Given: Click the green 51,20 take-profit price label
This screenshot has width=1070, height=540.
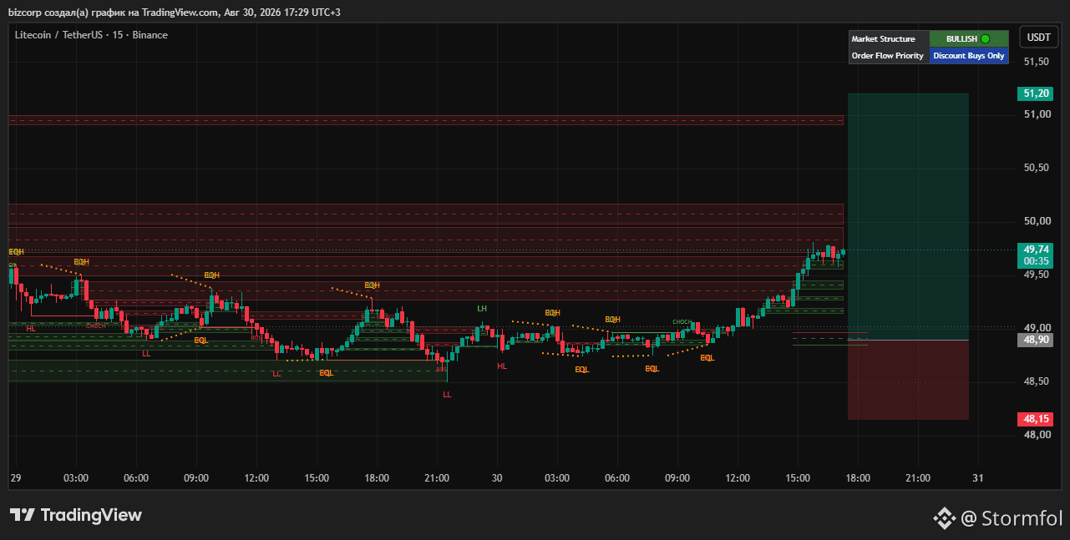Looking at the screenshot, I should [x=1036, y=93].
